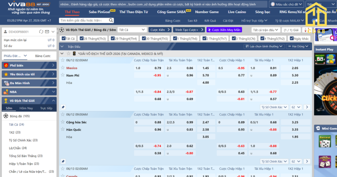The width and height of the screenshot is (337, 177).
Task: Star the Nam Phi team
Action: (x=63, y=75)
